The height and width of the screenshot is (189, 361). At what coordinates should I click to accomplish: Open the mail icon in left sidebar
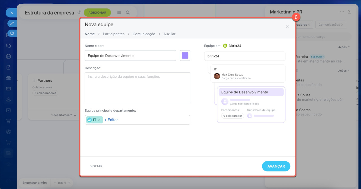tap(8, 89)
